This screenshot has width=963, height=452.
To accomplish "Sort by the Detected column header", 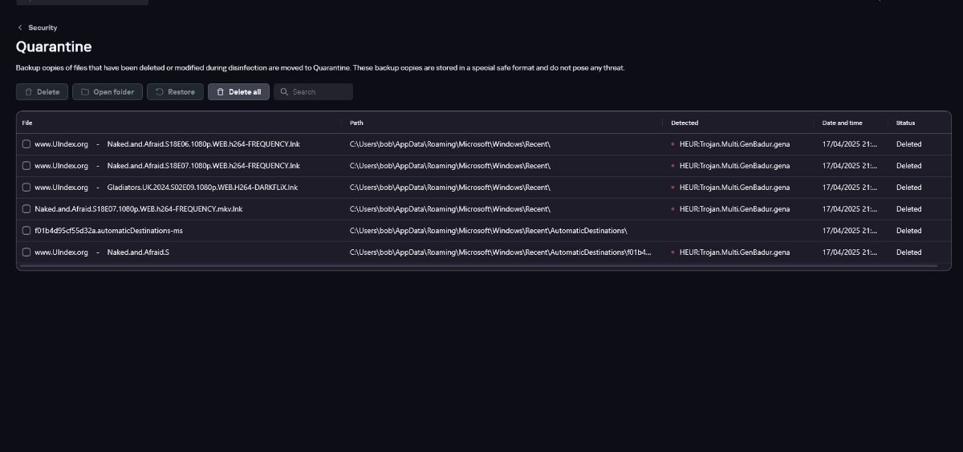I will [685, 123].
